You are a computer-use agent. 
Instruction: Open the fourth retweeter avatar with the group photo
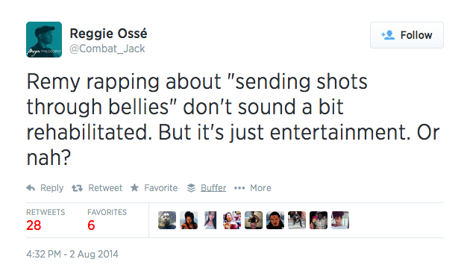click(232, 220)
